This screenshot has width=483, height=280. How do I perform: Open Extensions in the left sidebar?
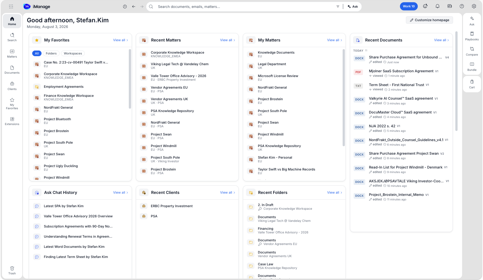(12, 121)
